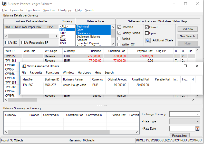Click the View Associated Details window icon
Image resolution: width=204 pixels, height=144 pixels.
[x=24, y=66]
